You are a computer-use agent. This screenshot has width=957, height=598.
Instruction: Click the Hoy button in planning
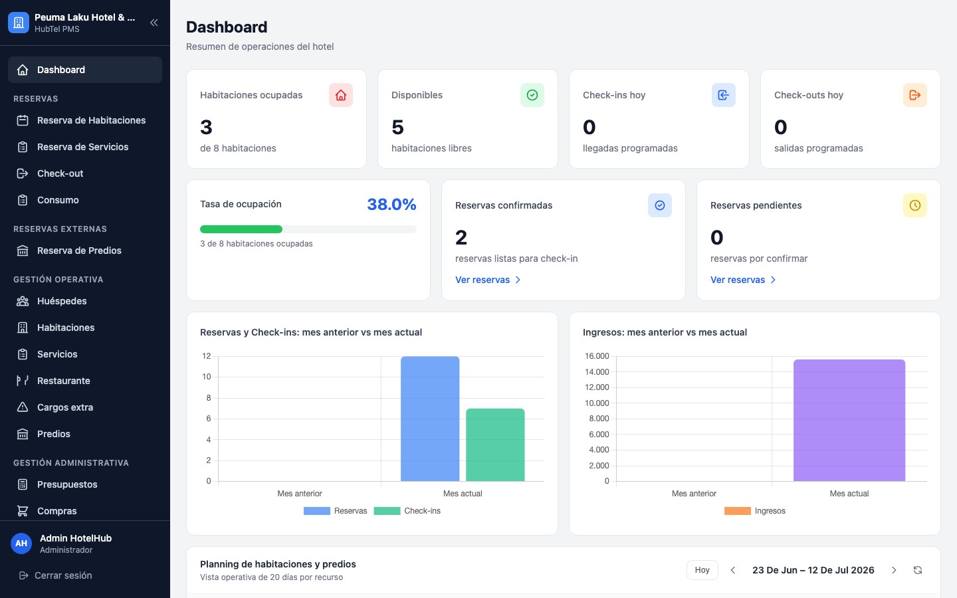702,570
